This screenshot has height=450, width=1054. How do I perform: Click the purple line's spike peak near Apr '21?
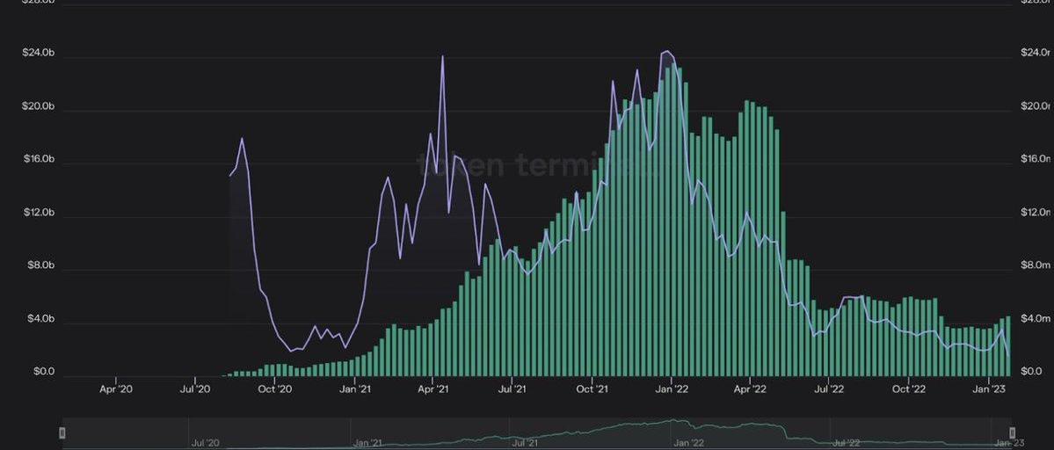[442, 57]
